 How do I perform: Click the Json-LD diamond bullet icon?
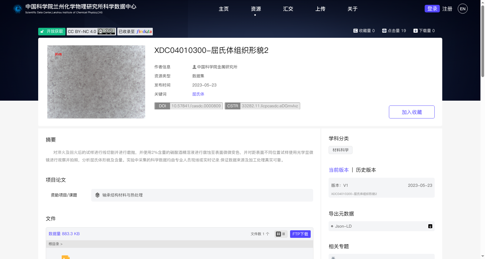[332, 226]
